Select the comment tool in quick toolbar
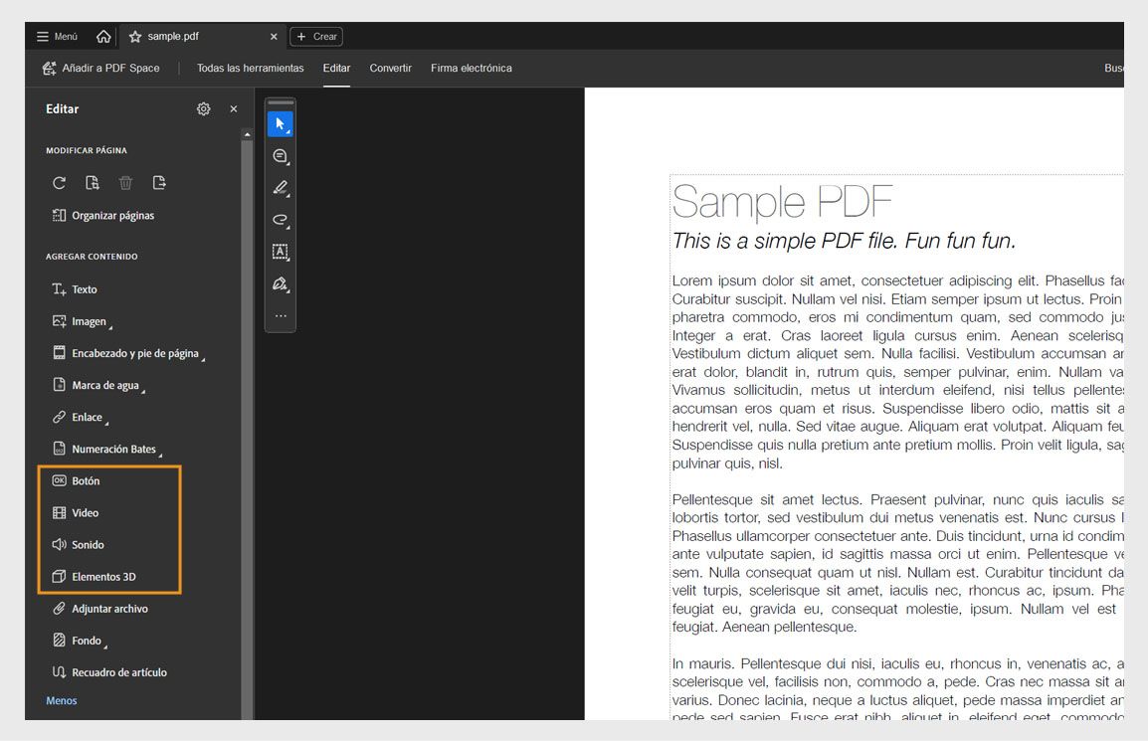Viewport: 1148px width, 741px height. [x=281, y=156]
